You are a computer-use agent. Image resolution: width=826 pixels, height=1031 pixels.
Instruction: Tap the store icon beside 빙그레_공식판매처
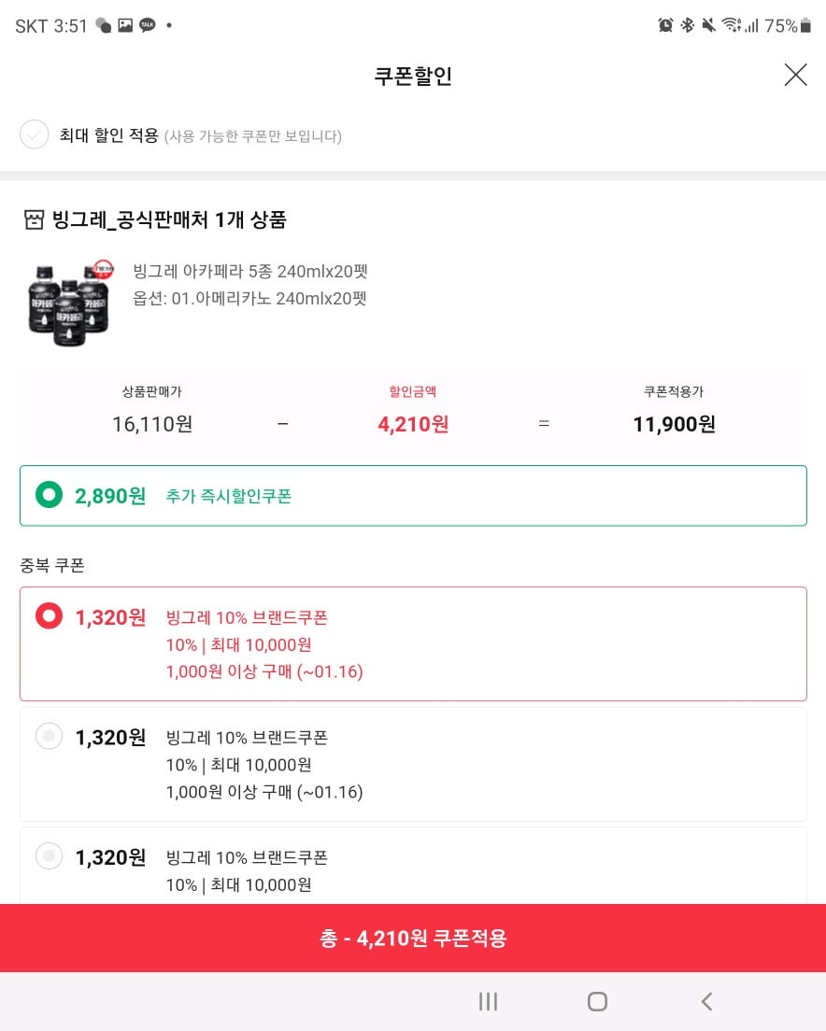[34, 219]
